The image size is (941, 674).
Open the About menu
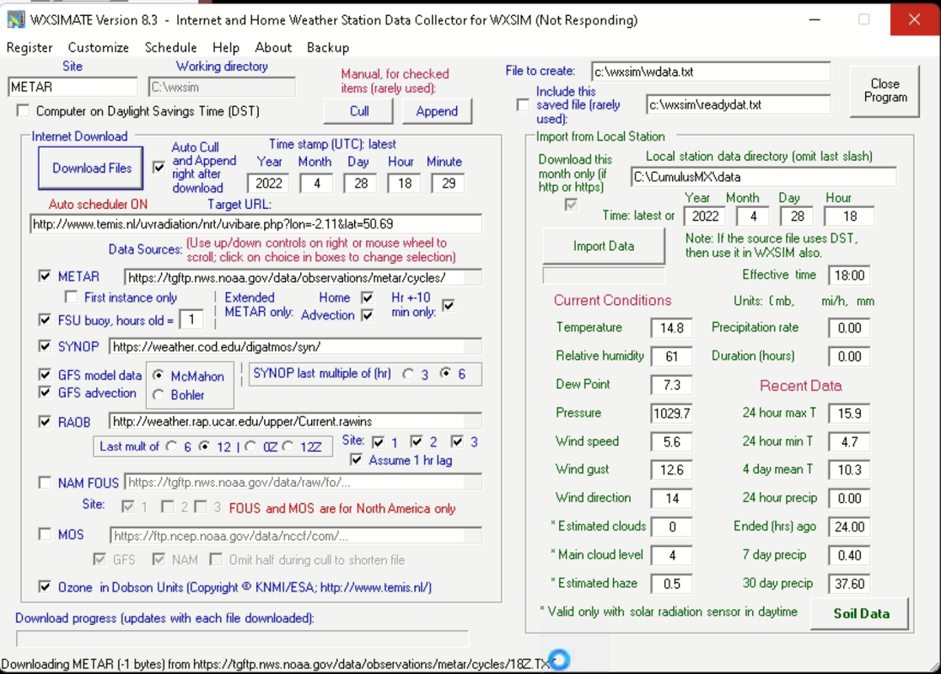273,47
